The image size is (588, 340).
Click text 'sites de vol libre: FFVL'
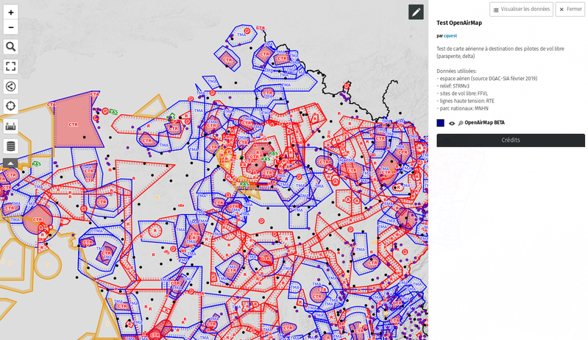pyautogui.click(x=464, y=93)
